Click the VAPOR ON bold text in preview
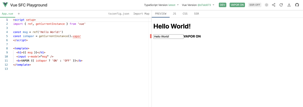The image size is (303, 107). (192, 37)
